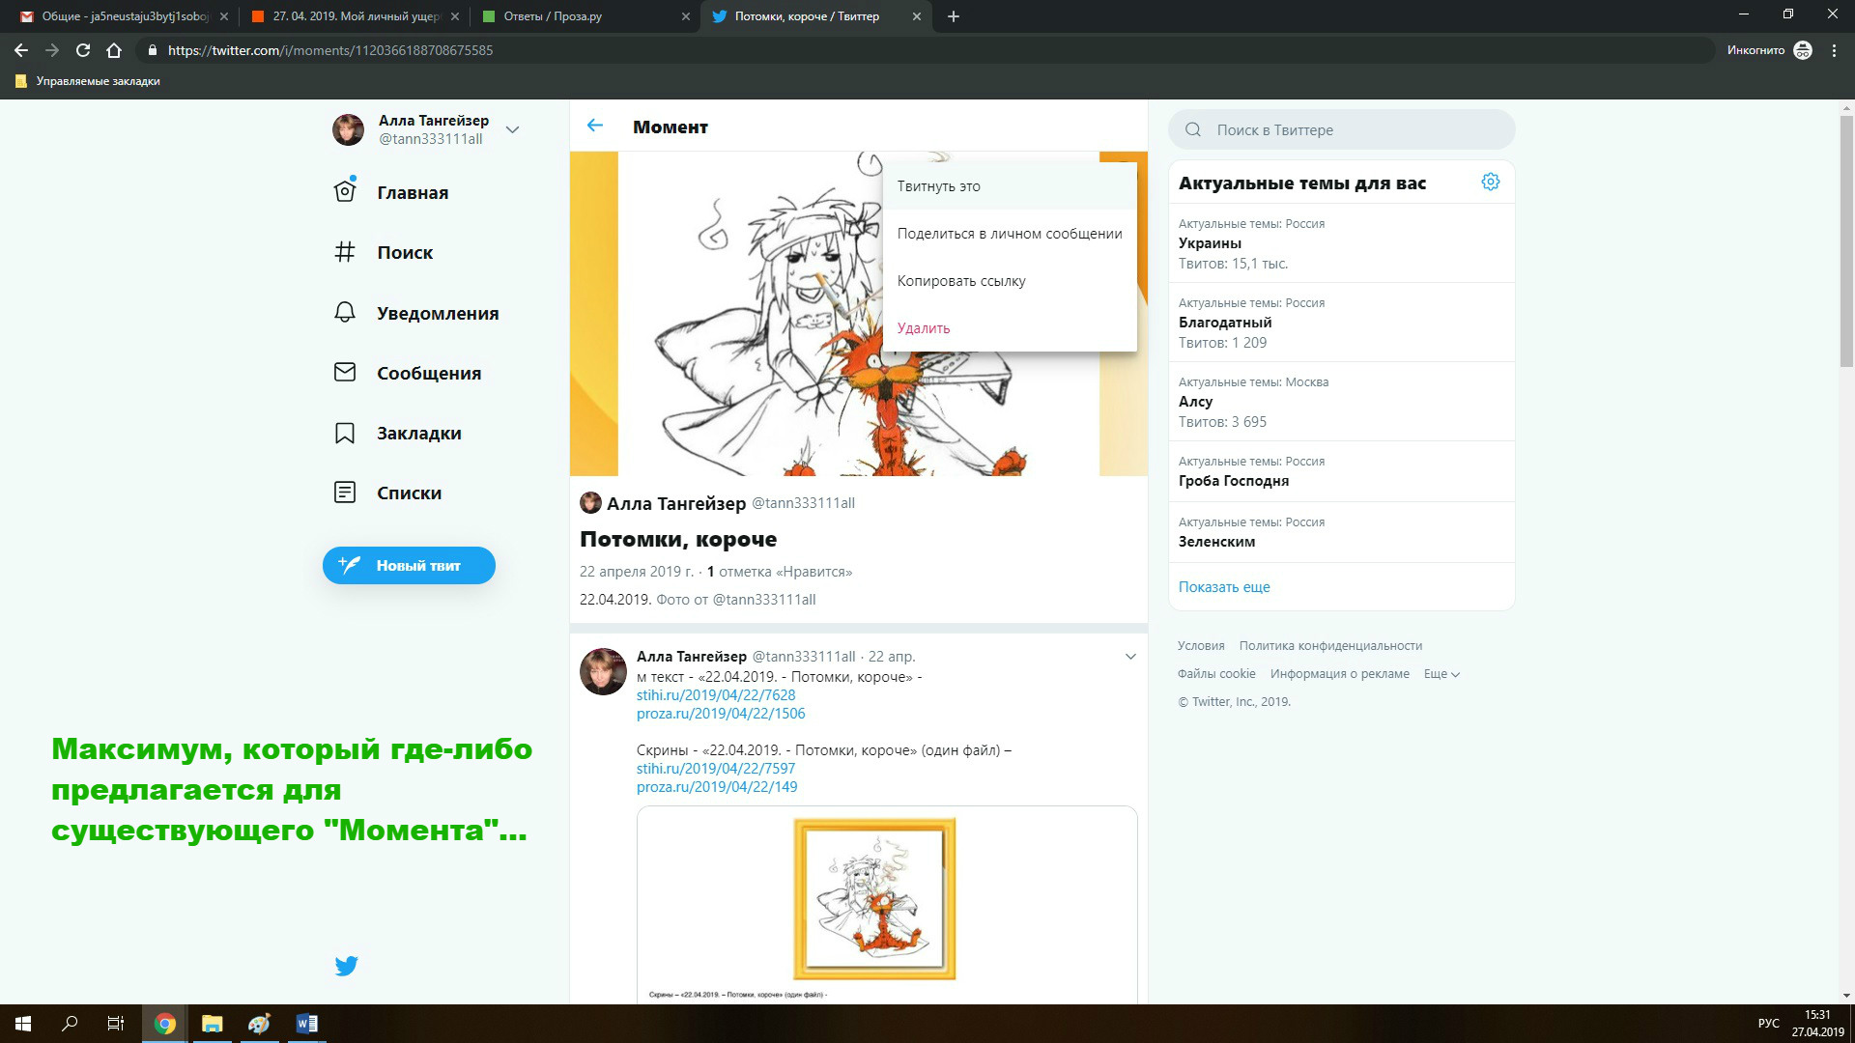Open Политика конфиденциальности footer link
Image resolution: width=1855 pixels, height=1043 pixels.
(x=1330, y=646)
